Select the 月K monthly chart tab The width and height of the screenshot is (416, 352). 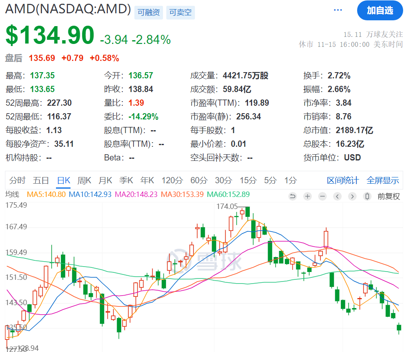[x=105, y=180]
